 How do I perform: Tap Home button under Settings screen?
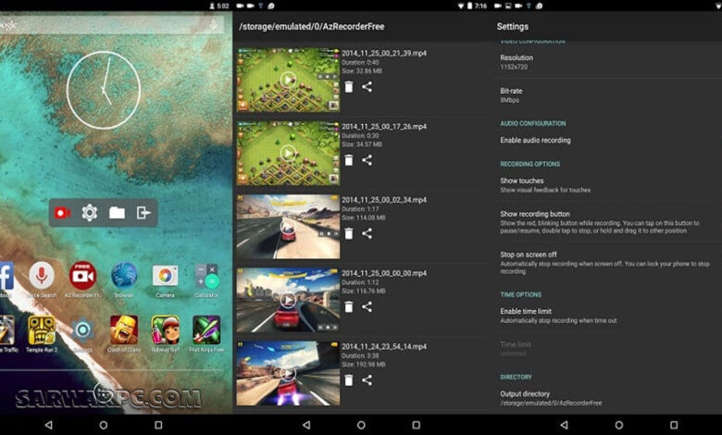coord(619,425)
